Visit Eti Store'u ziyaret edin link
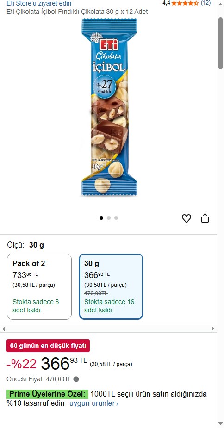Viewport: 224px width, 428px height. (x=39, y=3)
